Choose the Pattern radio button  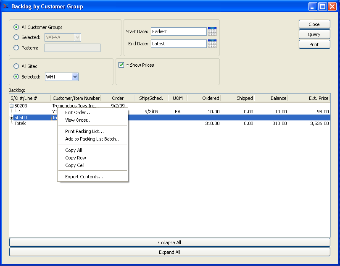point(16,48)
